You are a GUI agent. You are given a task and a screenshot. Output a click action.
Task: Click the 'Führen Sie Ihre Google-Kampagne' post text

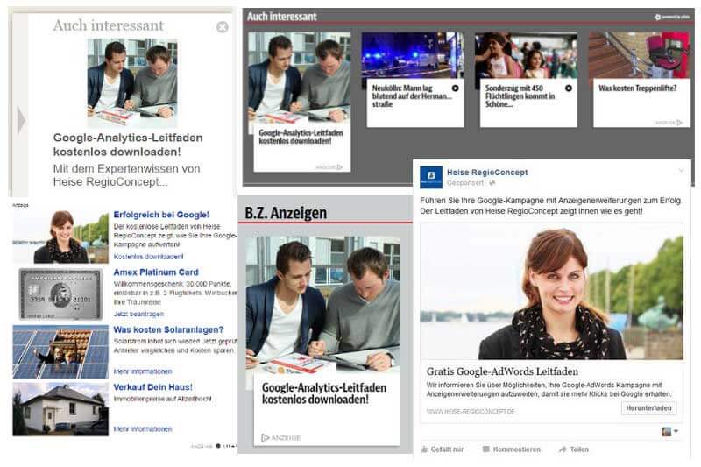(x=551, y=206)
